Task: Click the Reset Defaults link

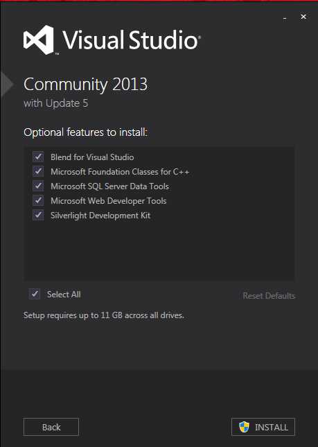Action: 269,296
